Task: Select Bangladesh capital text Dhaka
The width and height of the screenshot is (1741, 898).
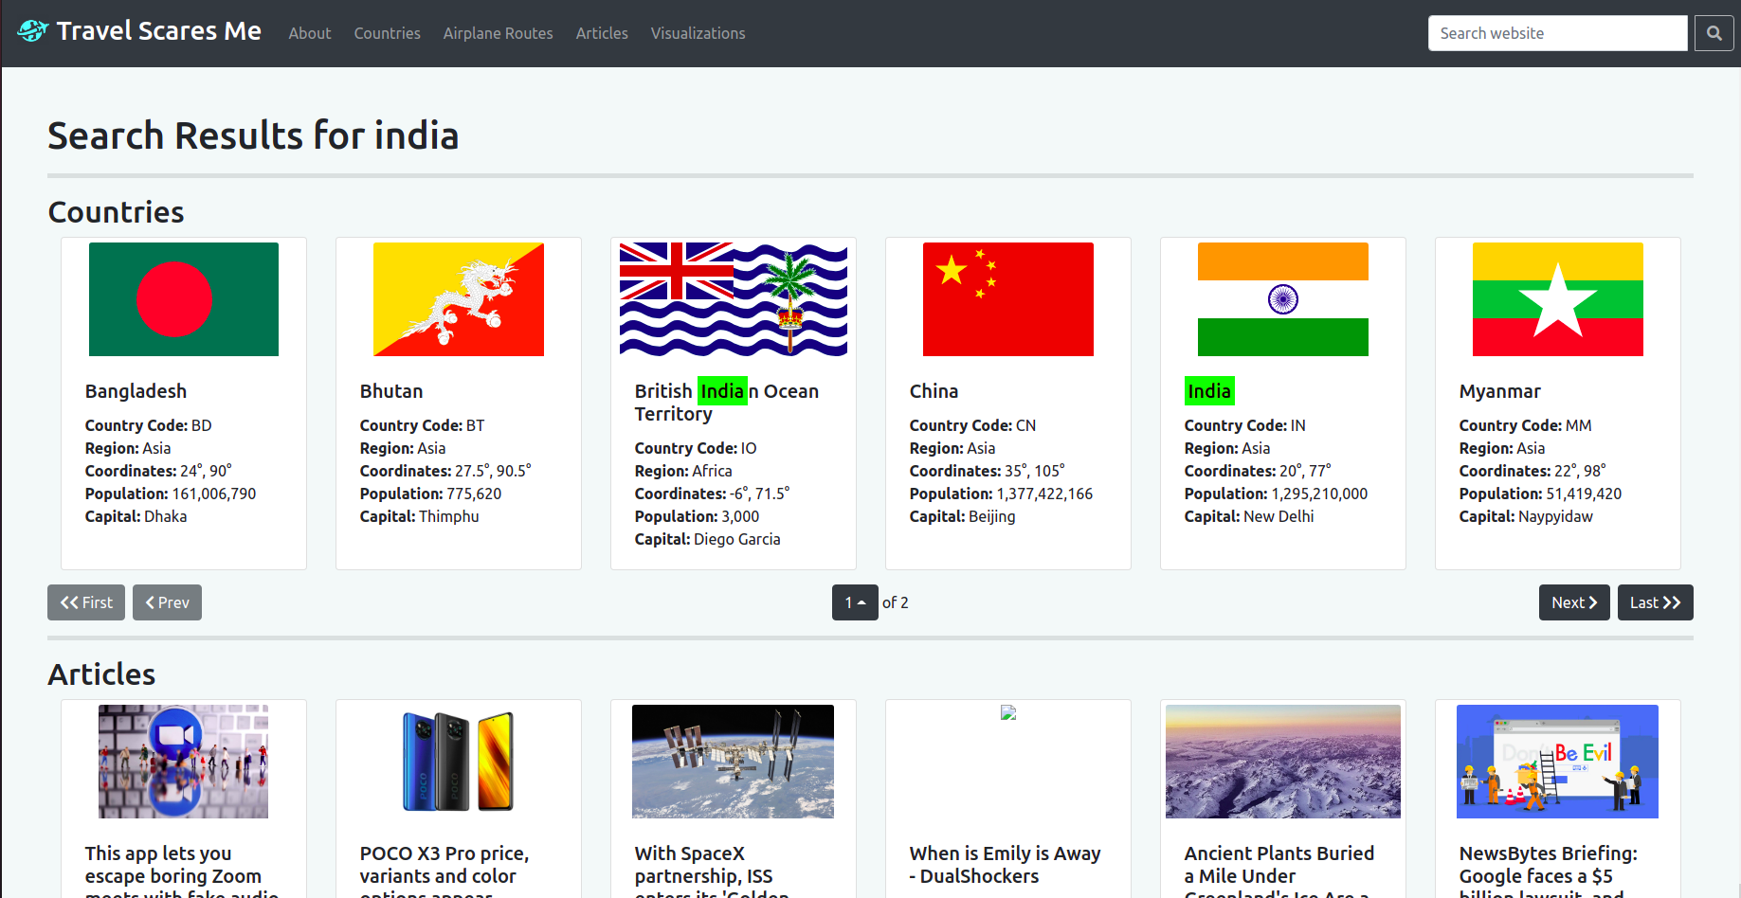Action: (165, 516)
